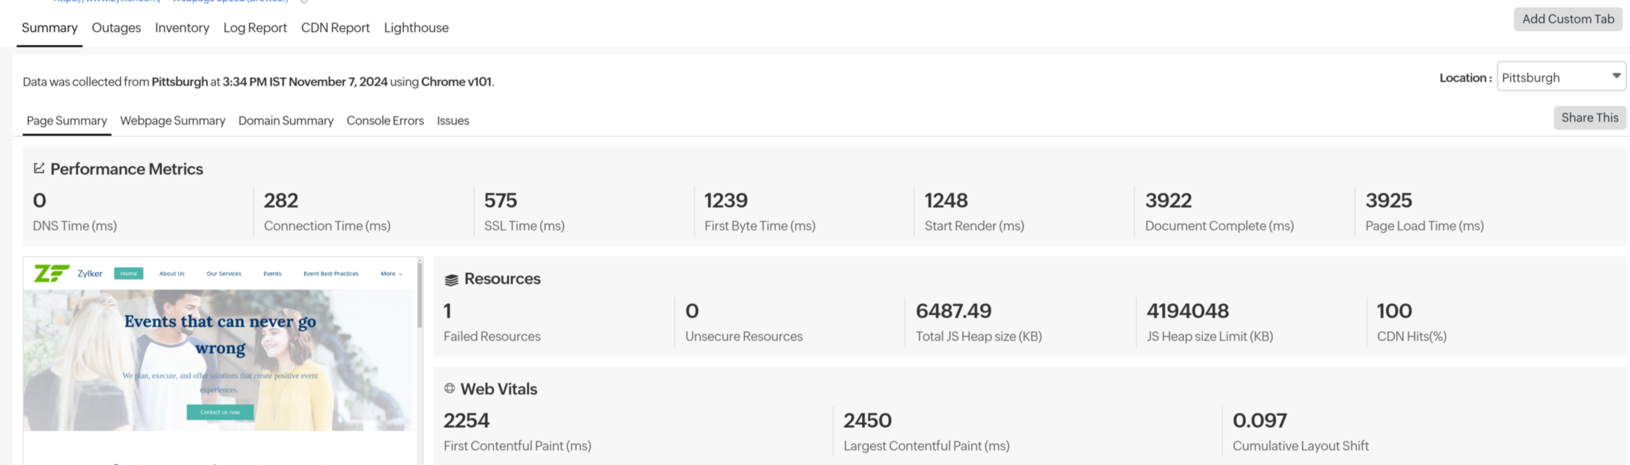Click the Add Custom Tab button
Image resolution: width=1630 pixels, height=465 pixels.
1567,19
